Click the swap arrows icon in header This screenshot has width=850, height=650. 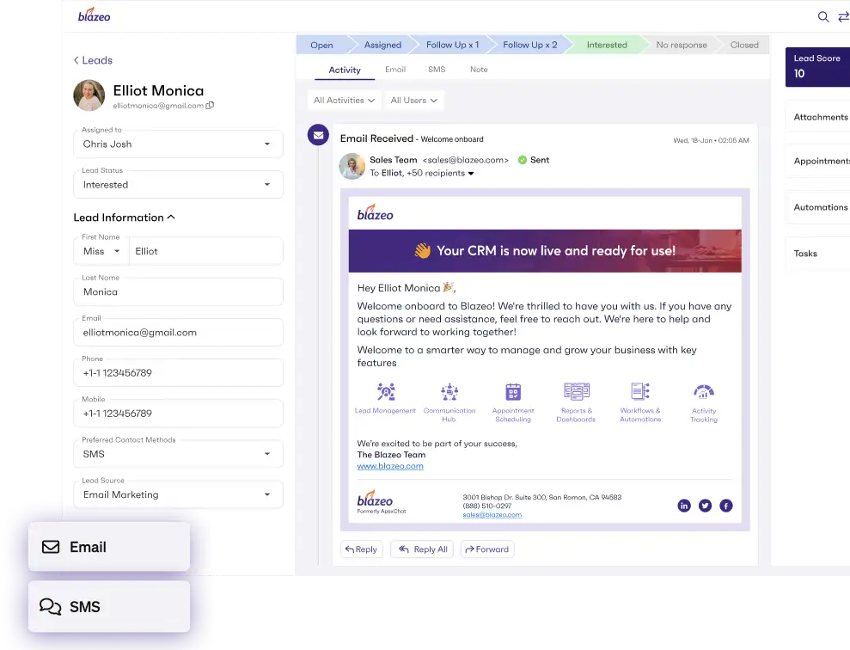pyautogui.click(x=843, y=16)
